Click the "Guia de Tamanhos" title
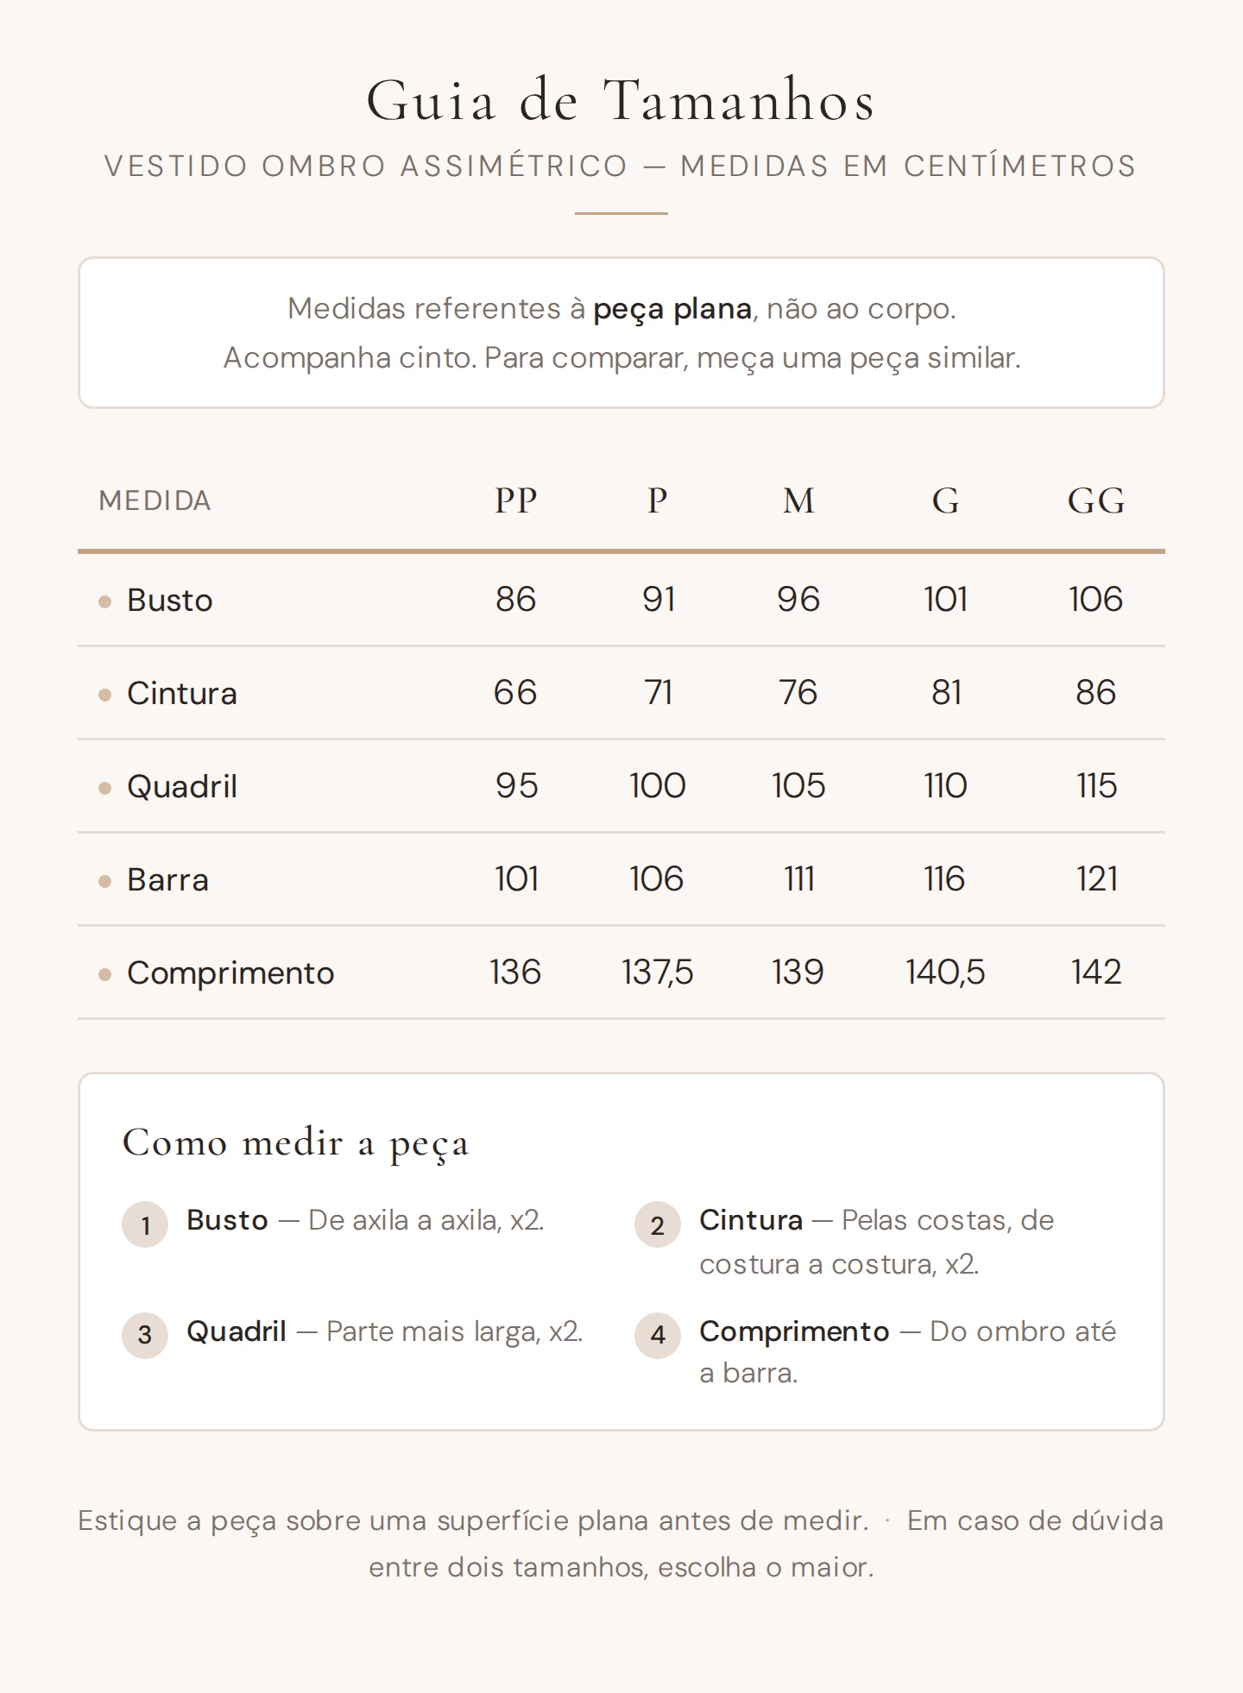This screenshot has width=1243, height=1693. [x=621, y=100]
